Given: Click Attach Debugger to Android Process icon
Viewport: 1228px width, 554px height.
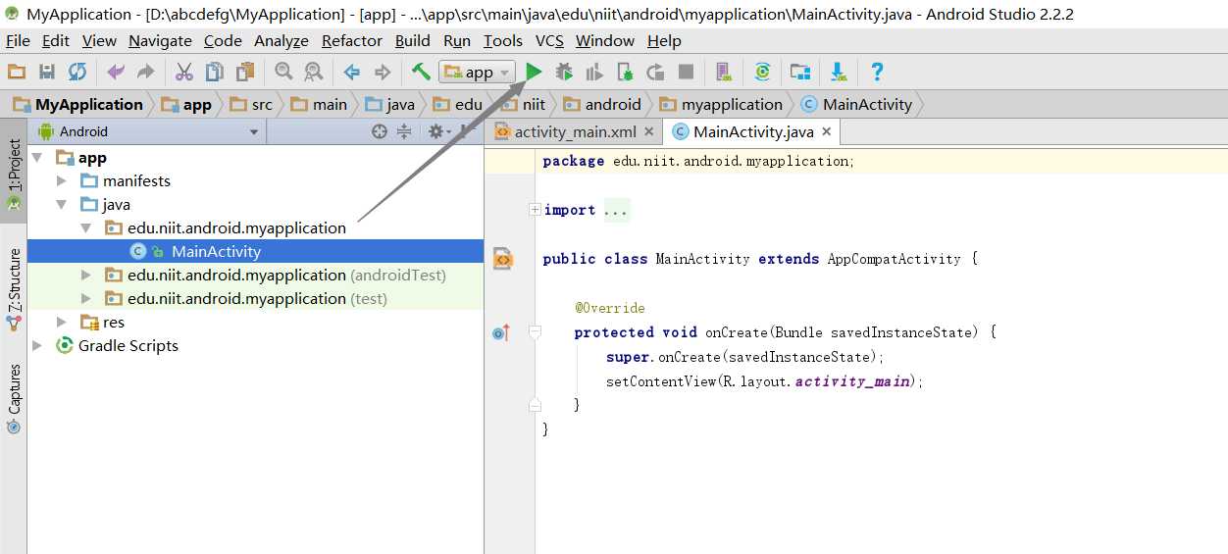Looking at the screenshot, I should [x=625, y=72].
